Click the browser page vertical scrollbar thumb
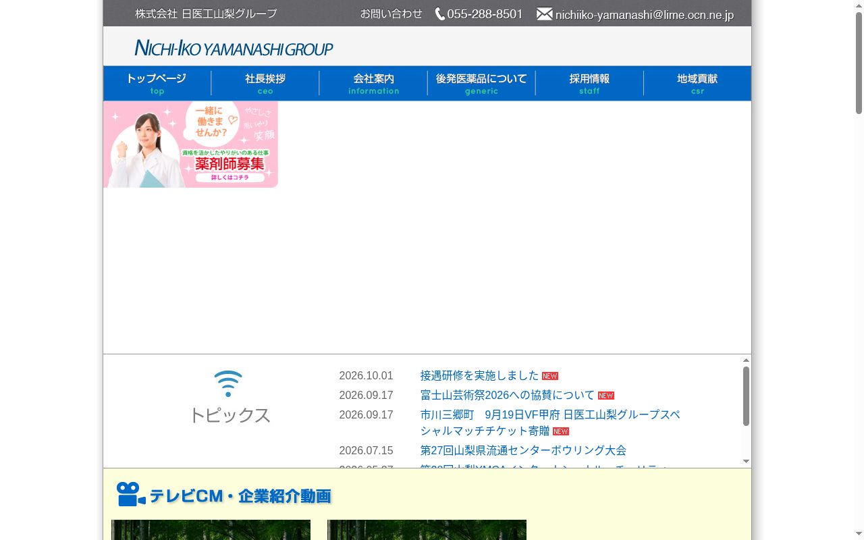The height and width of the screenshot is (540, 864). pyautogui.click(x=859, y=63)
